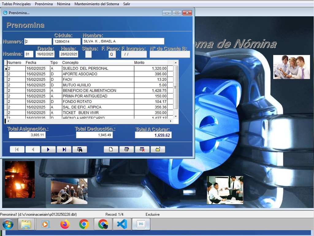Viewport: 314px width, 236px height.
Task: Delete record with red X button
Action: point(142,149)
